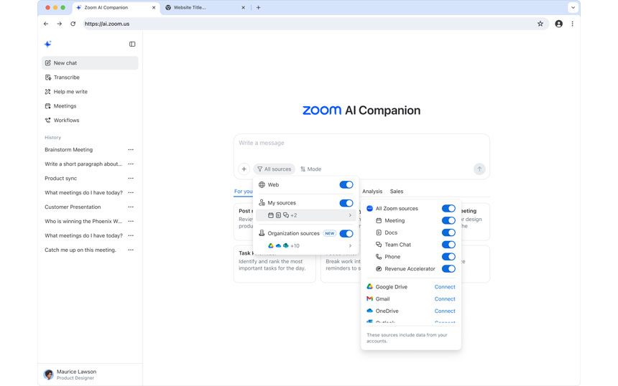
Task: Open options for Who is winning the Phoenix chat
Action: [x=131, y=221]
